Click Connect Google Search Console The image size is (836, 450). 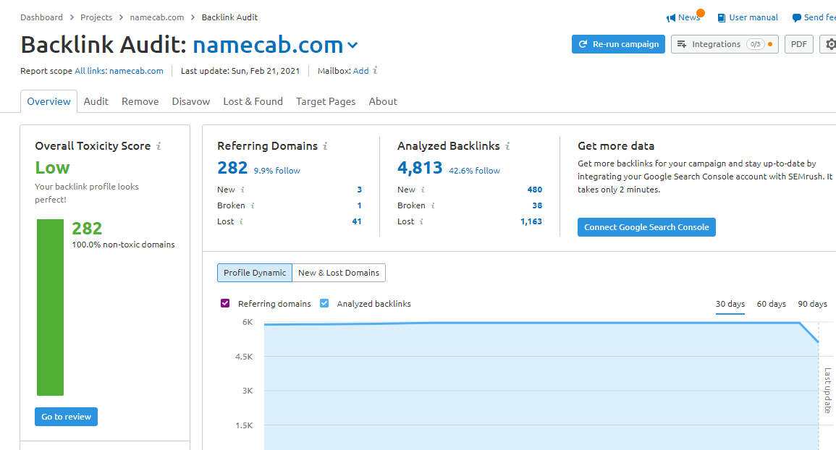(646, 226)
